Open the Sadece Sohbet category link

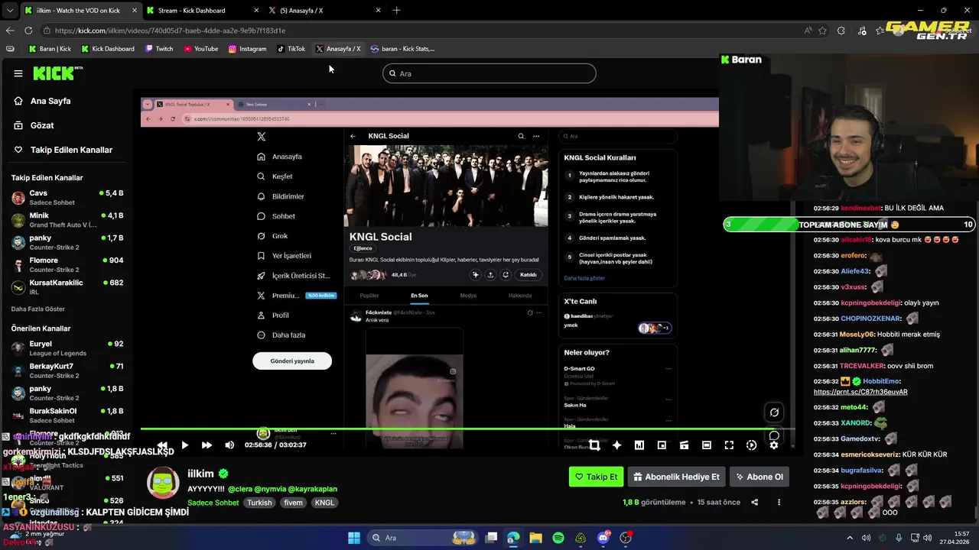(x=213, y=503)
